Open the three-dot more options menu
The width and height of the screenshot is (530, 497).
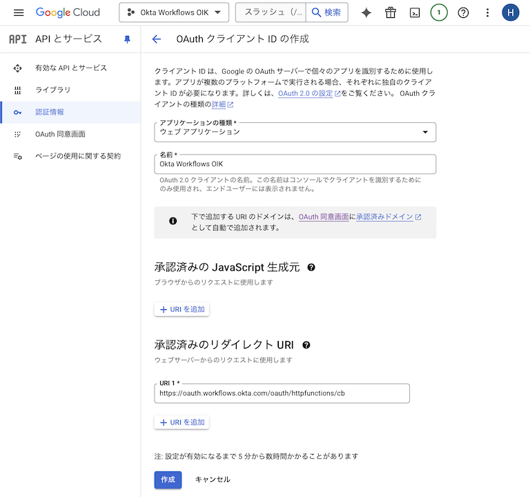point(487,12)
